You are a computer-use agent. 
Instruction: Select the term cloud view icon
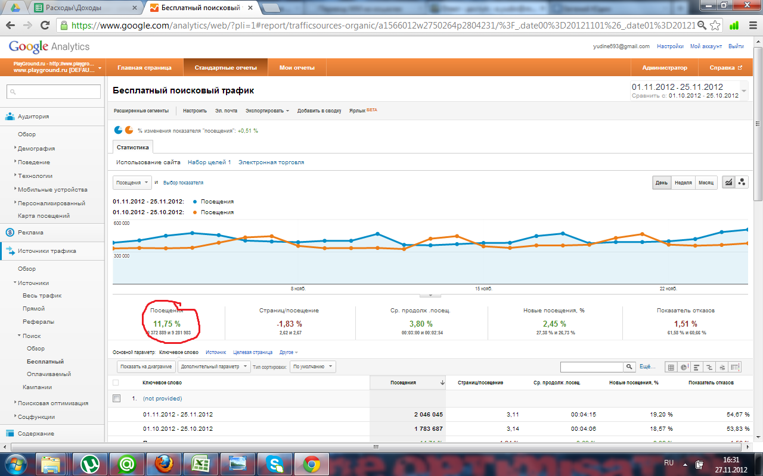[722, 367]
